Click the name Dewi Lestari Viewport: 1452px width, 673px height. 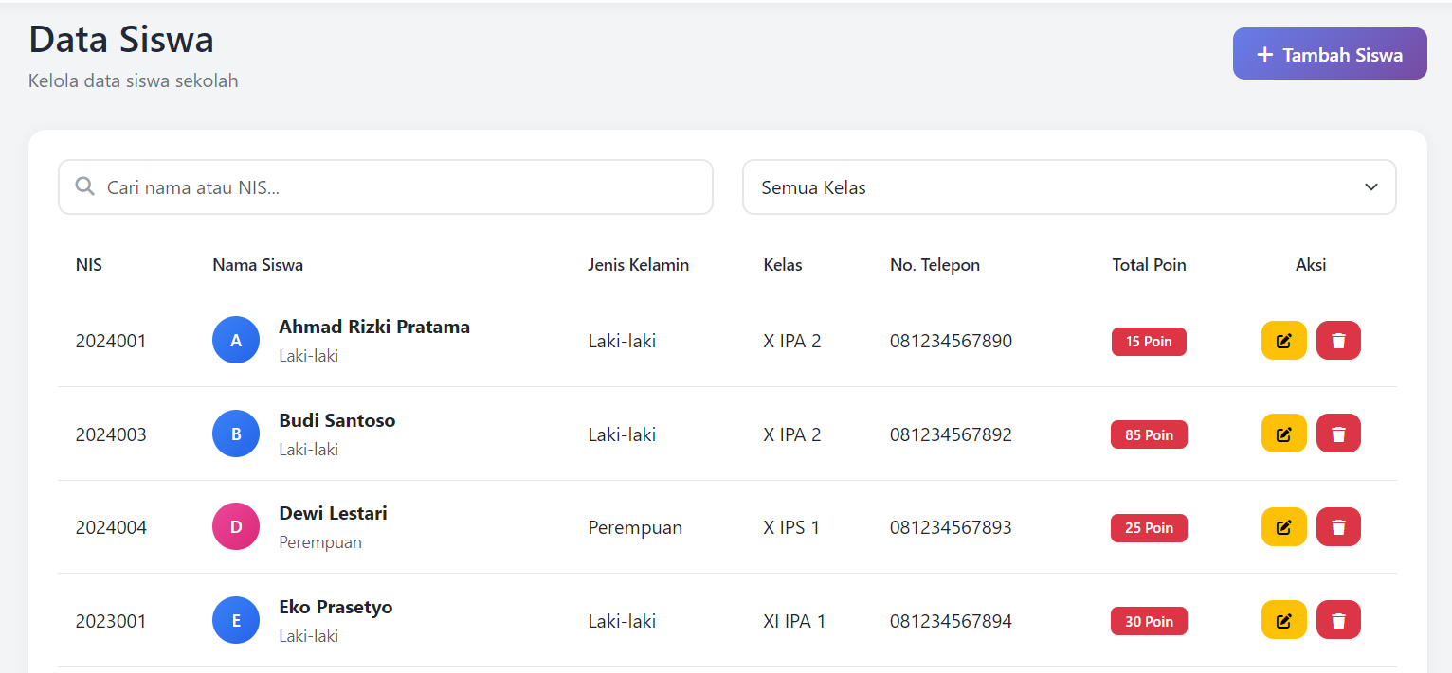[x=333, y=513]
